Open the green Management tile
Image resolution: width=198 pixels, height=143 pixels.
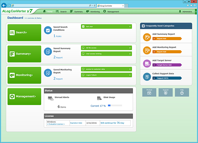24,96
